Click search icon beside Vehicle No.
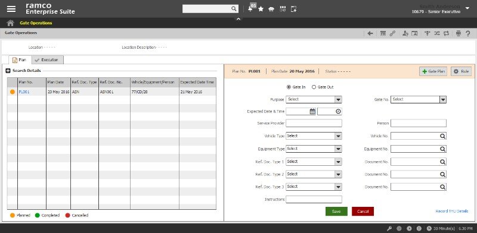Screen dimensions: 477x233 tap(442, 136)
